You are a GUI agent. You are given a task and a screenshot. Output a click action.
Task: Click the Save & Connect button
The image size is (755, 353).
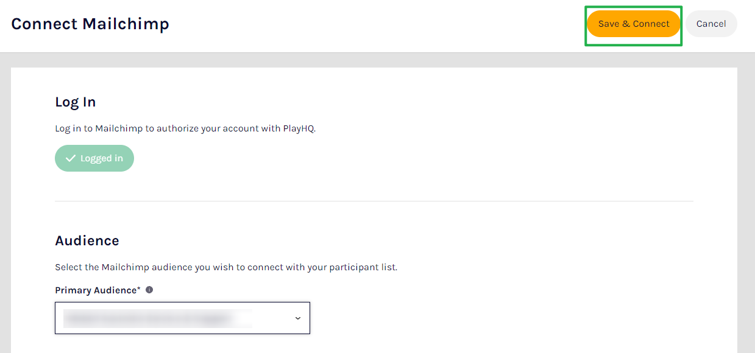(634, 24)
